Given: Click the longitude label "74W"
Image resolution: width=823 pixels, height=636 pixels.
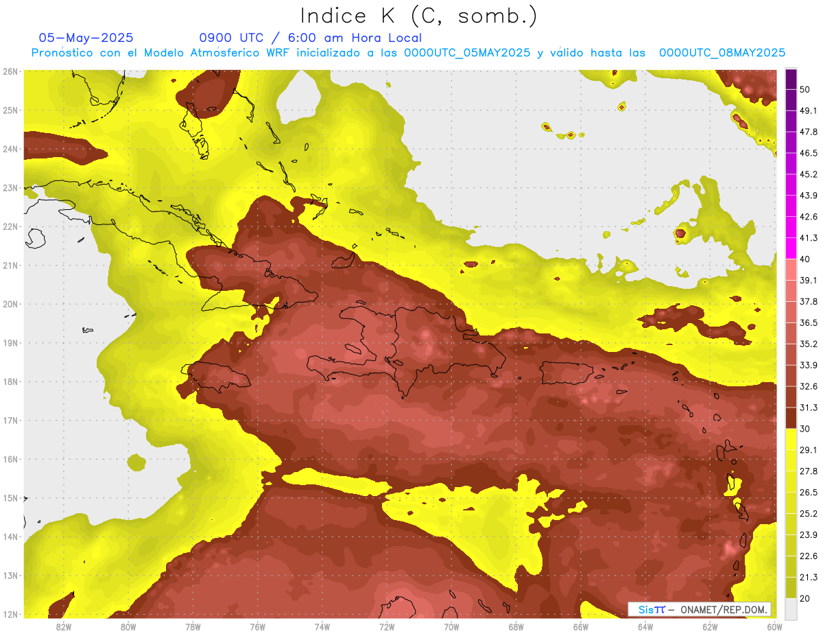Looking at the screenshot, I should (x=322, y=627).
